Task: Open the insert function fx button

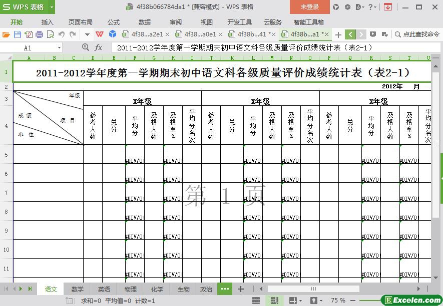Action: pos(98,47)
